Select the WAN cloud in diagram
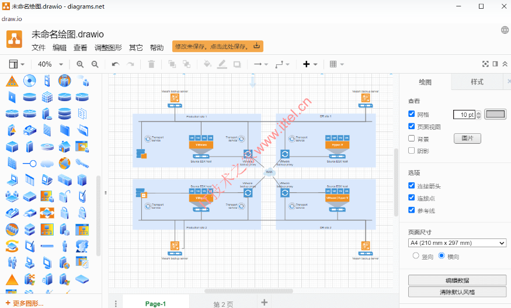Screen dimensions: 511x308 tap(269, 172)
